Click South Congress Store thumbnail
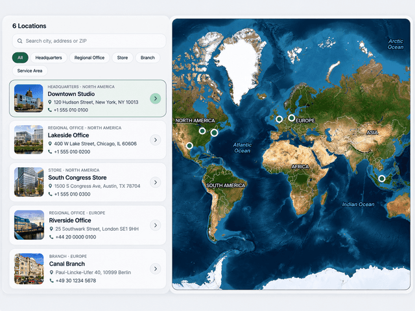The height and width of the screenshot is (311, 415). coord(29,182)
